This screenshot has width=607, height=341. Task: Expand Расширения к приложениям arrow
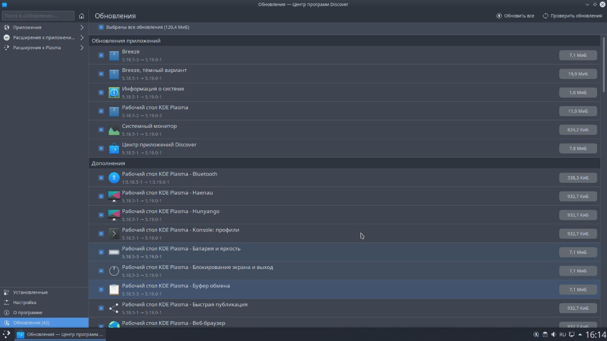point(82,37)
